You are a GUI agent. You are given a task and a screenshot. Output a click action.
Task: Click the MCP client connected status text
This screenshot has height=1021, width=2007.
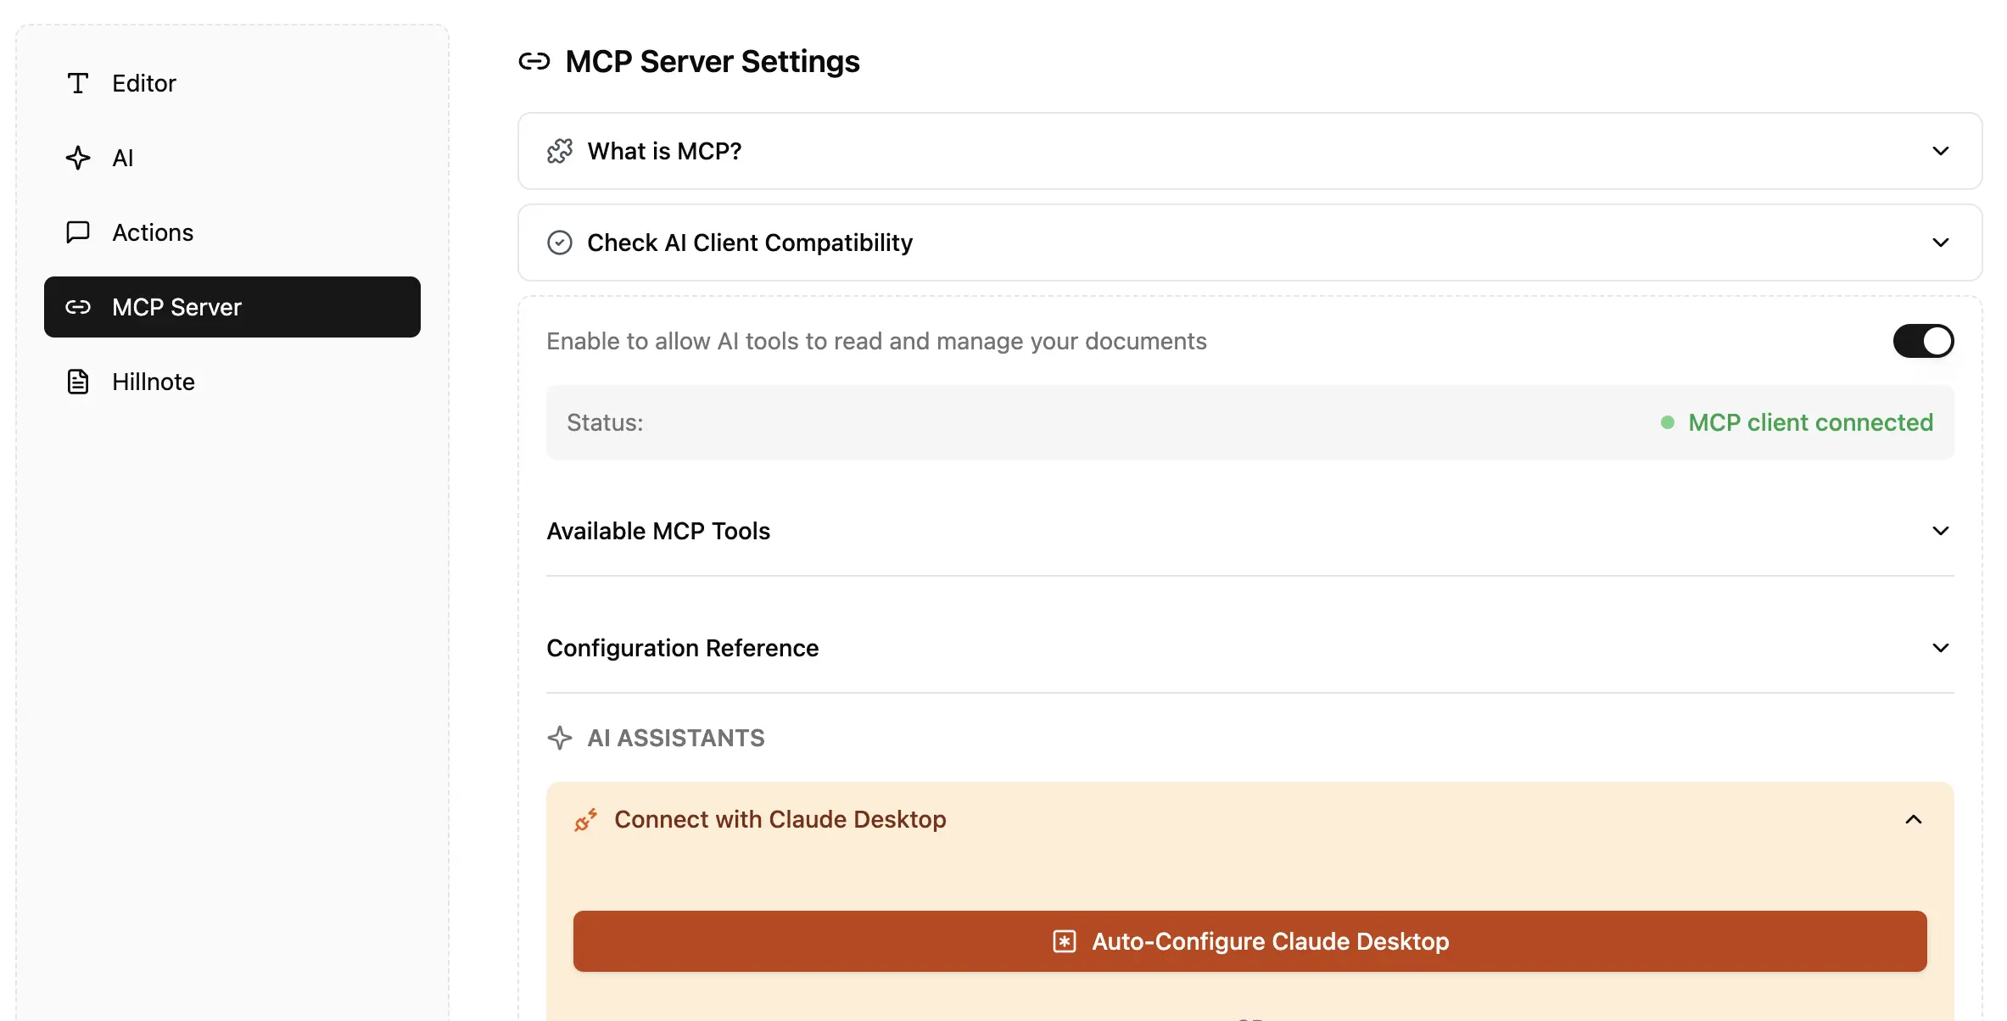point(1810,422)
